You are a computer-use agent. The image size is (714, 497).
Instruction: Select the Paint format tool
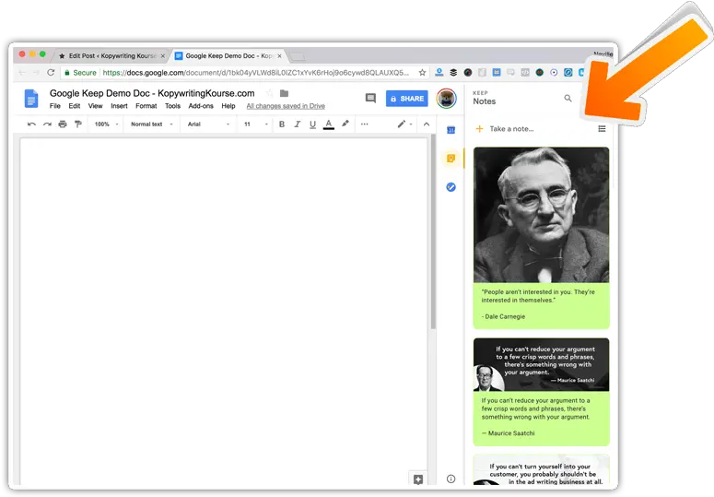(x=78, y=124)
